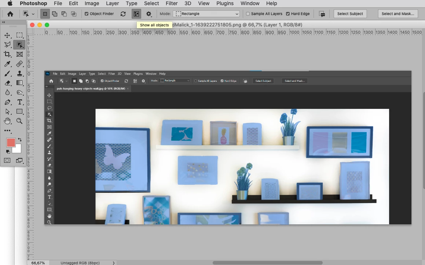Select the Gradient tool
This screenshot has height=265, width=425.
click(19, 83)
